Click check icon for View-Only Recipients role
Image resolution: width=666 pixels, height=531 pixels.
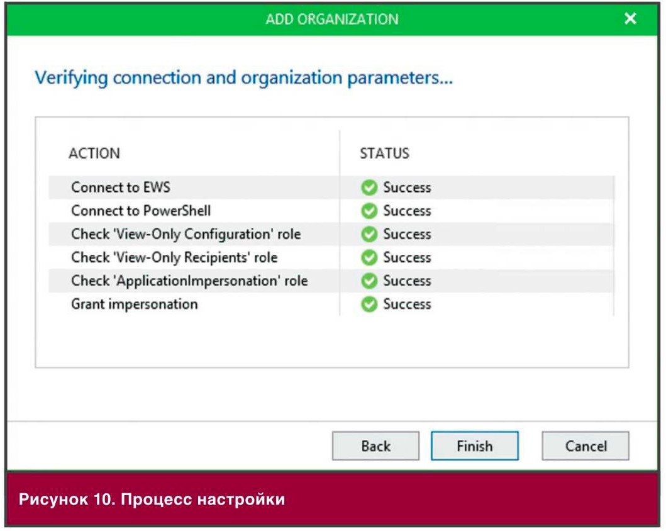(x=369, y=257)
